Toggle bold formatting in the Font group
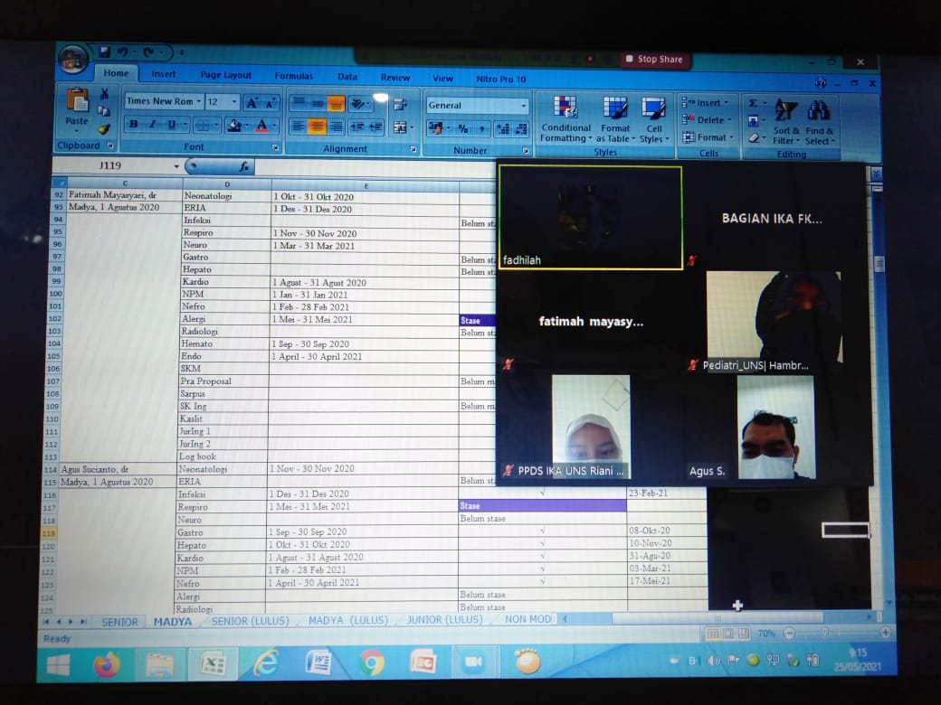This screenshot has width=941, height=705. (134, 125)
